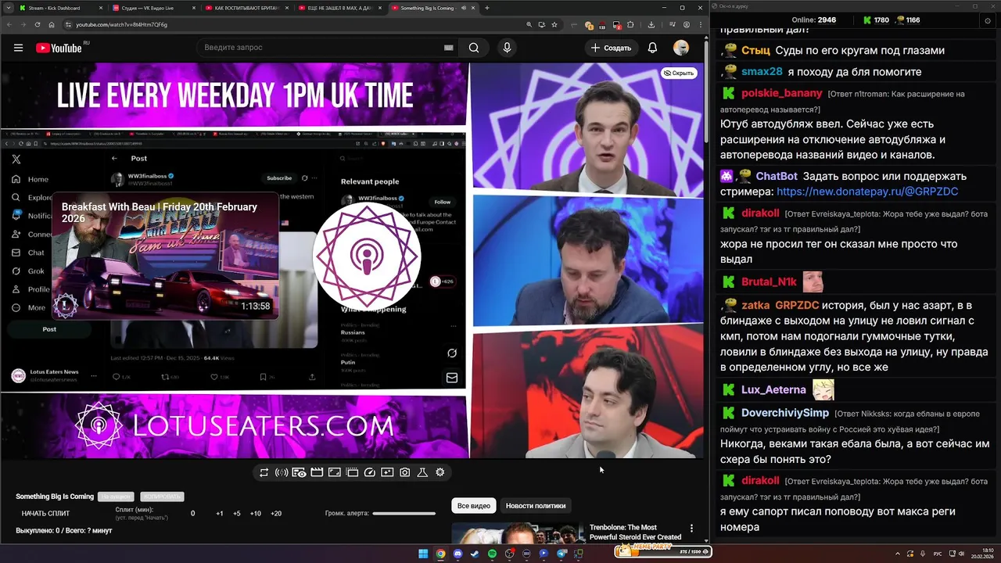Click the YouTube search magnifier button

pyautogui.click(x=474, y=48)
